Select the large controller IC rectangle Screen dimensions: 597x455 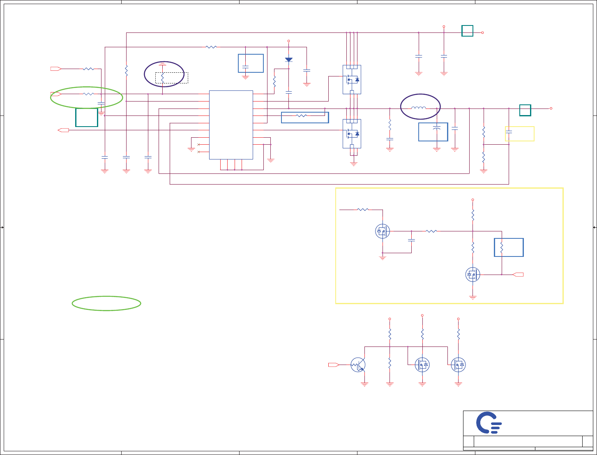tap(231, 125)
